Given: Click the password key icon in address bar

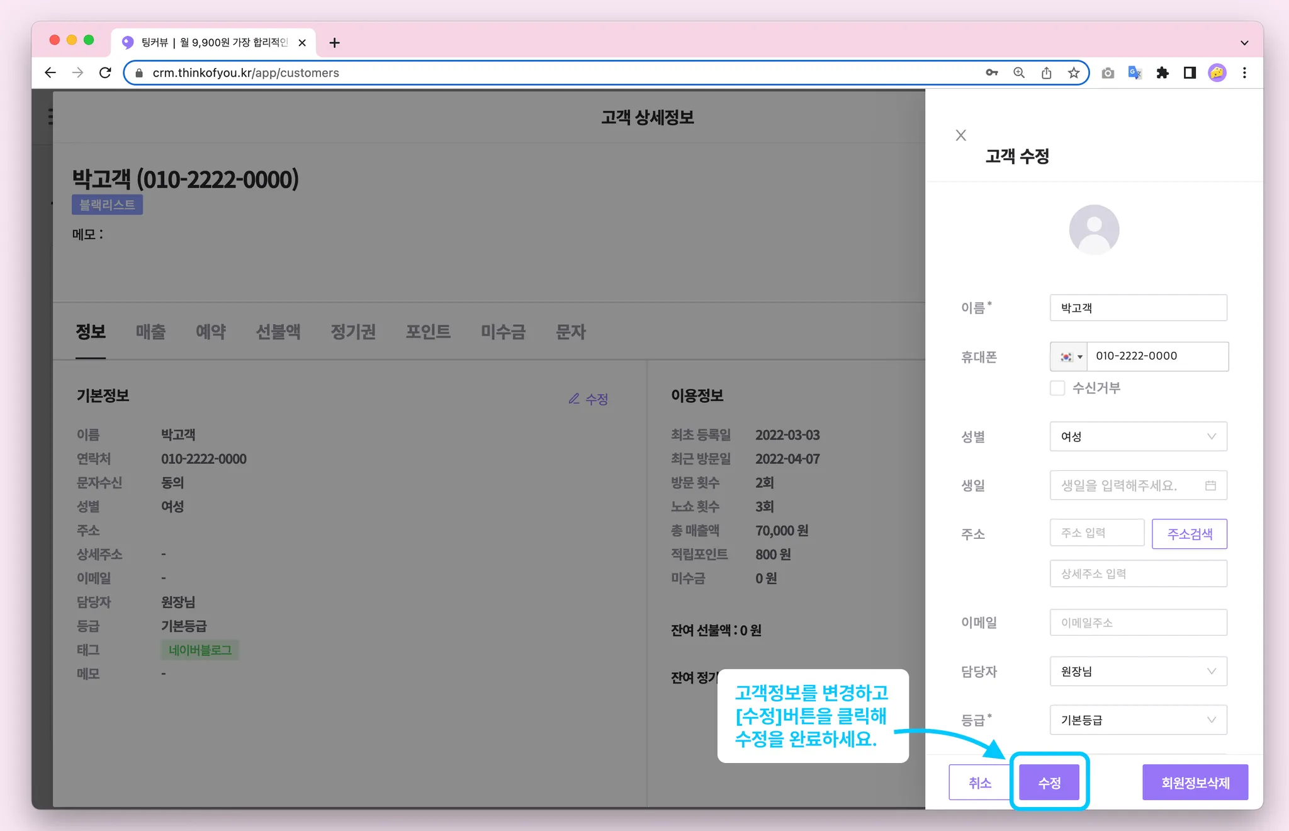Looking at the screenshot, I should coord(992,73).
